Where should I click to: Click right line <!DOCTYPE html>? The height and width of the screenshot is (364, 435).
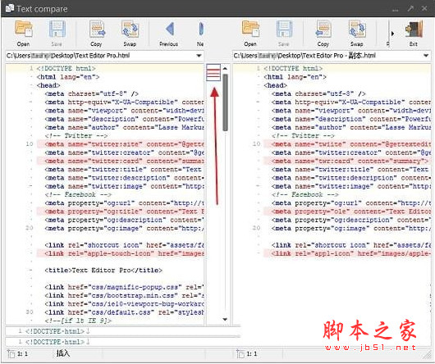point(293,68)
